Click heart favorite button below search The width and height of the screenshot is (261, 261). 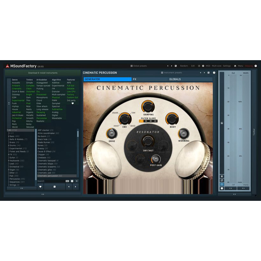[x=40, y=187]
